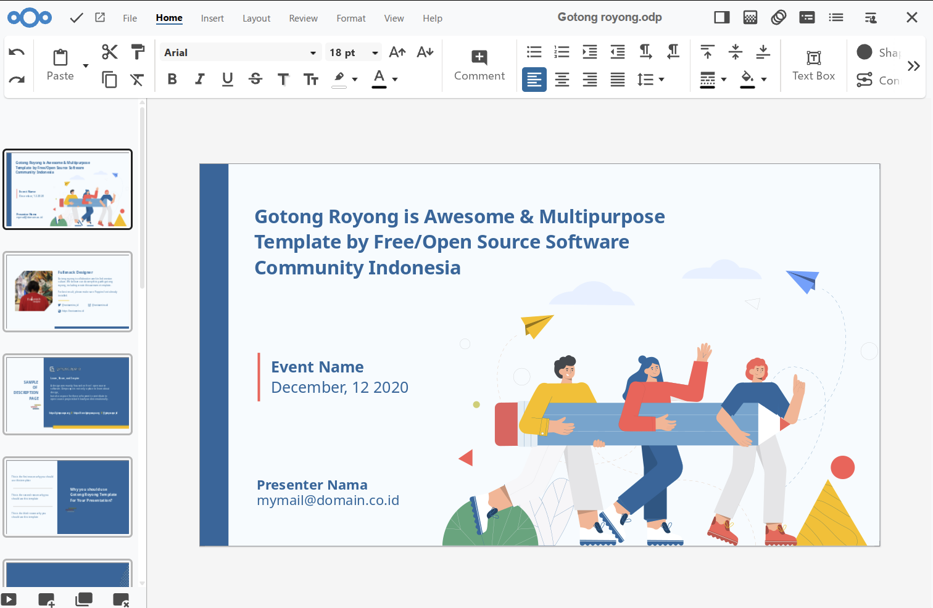Click the Undo arrow
Screen dimensions: 933x608
point(16,51)
